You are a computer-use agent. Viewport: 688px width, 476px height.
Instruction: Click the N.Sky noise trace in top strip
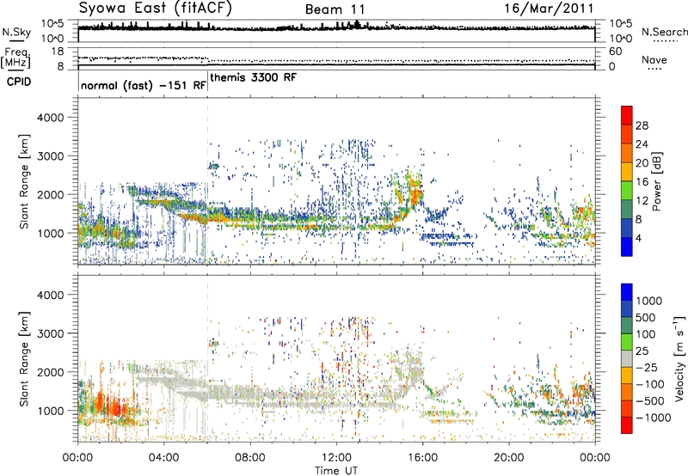pos(336,28)
